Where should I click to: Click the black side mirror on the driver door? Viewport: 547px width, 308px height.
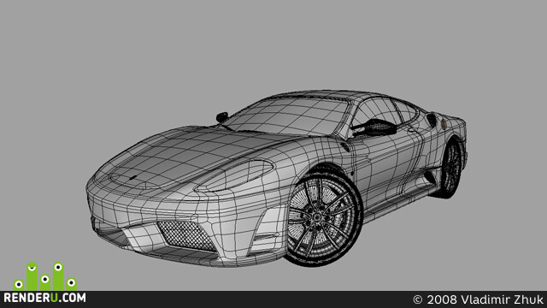(x=375, y=127)
